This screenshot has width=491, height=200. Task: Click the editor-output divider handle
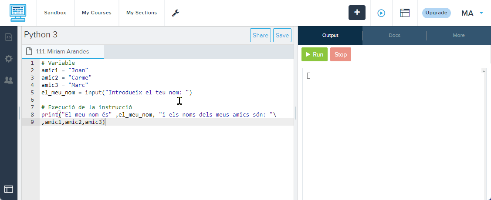point(296,113)
